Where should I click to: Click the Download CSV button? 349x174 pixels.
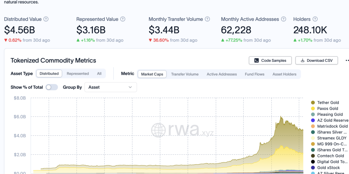(317, 60)
